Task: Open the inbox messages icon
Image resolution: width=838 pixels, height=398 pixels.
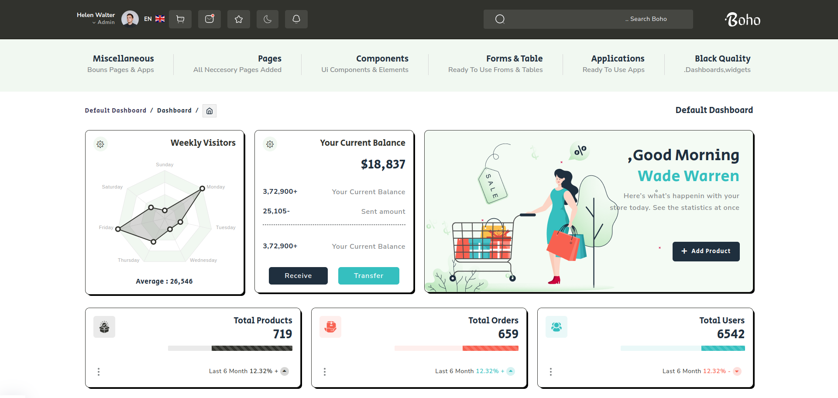Action: [209, 19]
